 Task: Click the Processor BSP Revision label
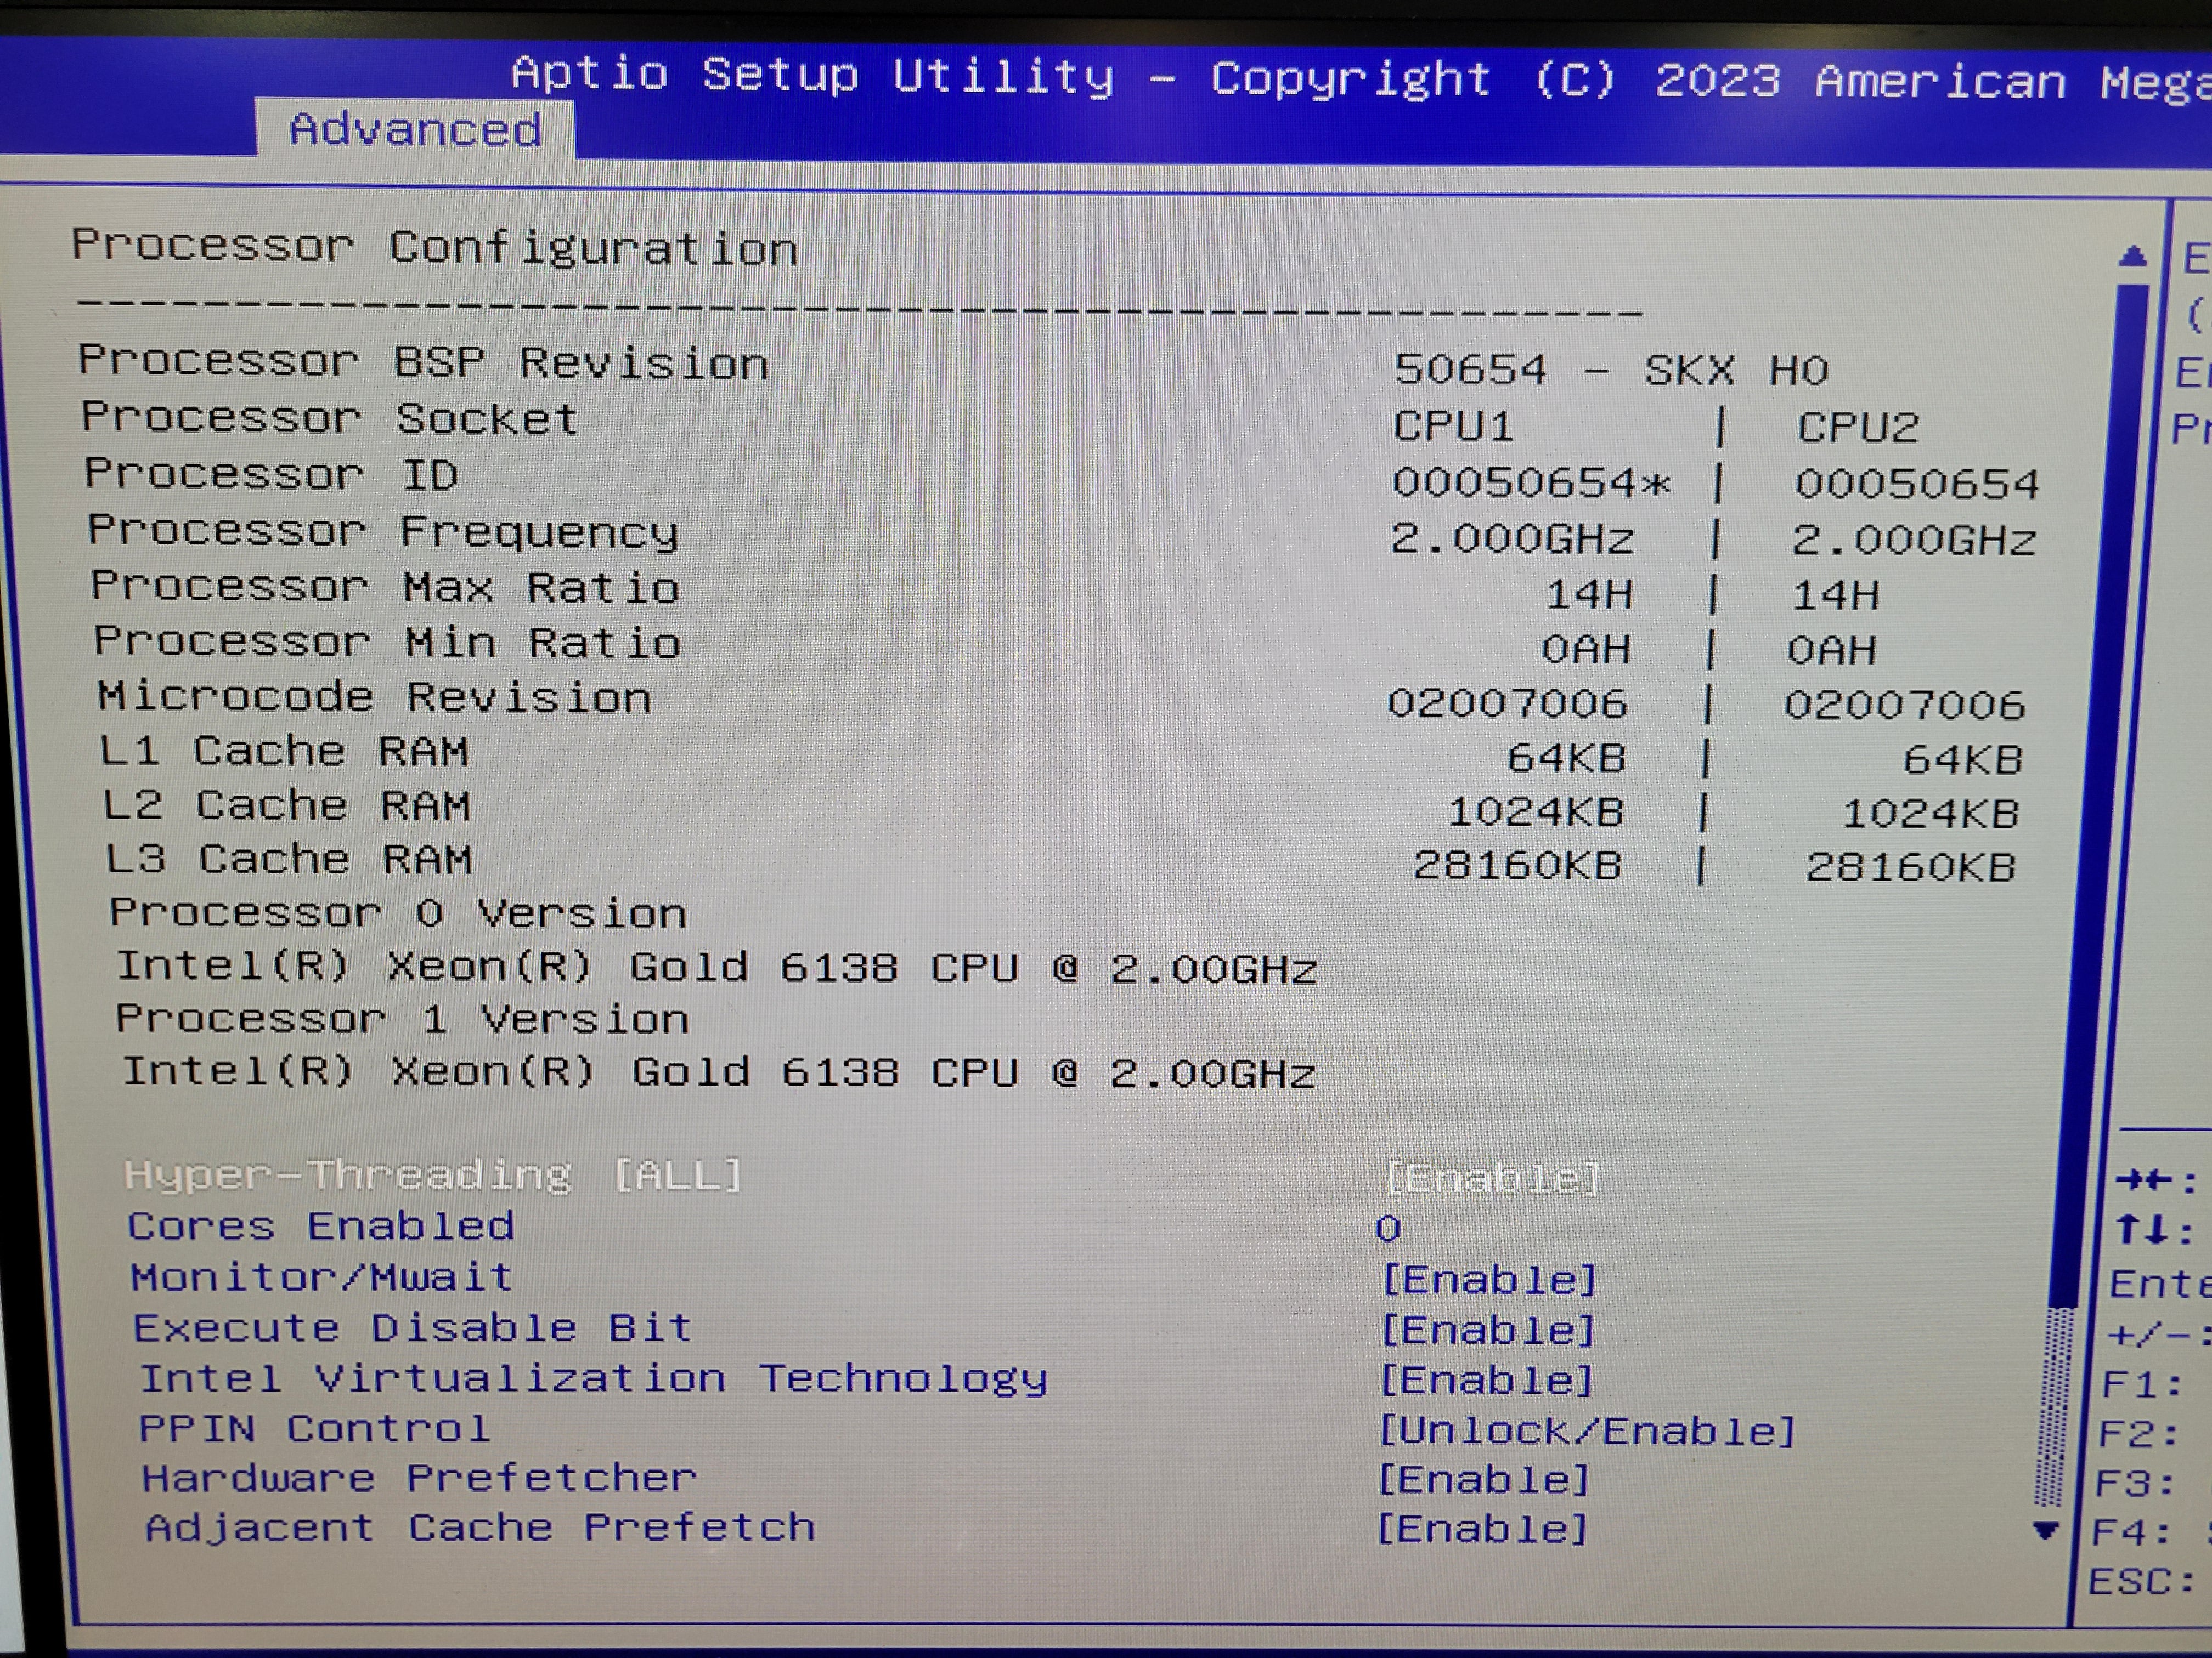pos(423,362)
